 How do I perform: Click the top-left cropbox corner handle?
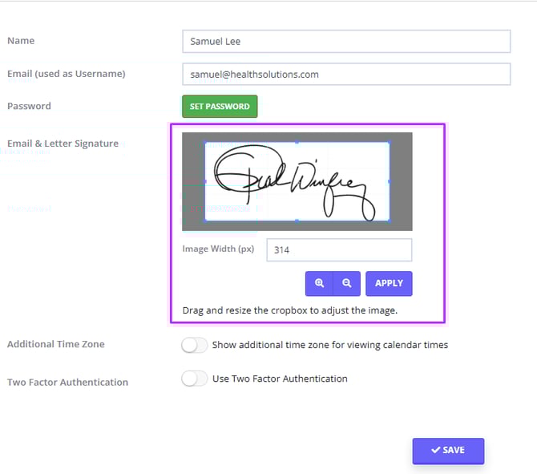[205, 143]
